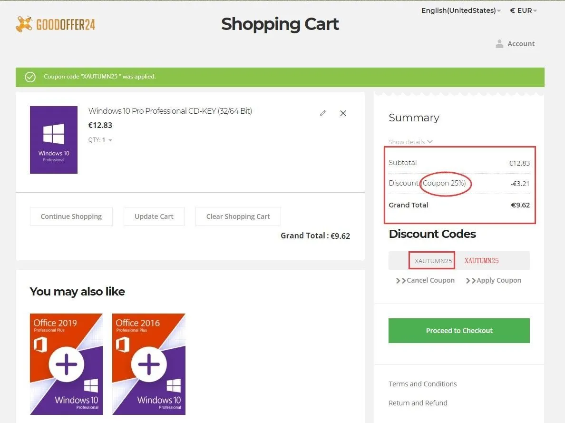Click Update Cart button

click(x=154, y=216)
